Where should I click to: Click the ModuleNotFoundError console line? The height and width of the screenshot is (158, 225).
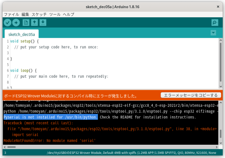(x=50, y=141)
